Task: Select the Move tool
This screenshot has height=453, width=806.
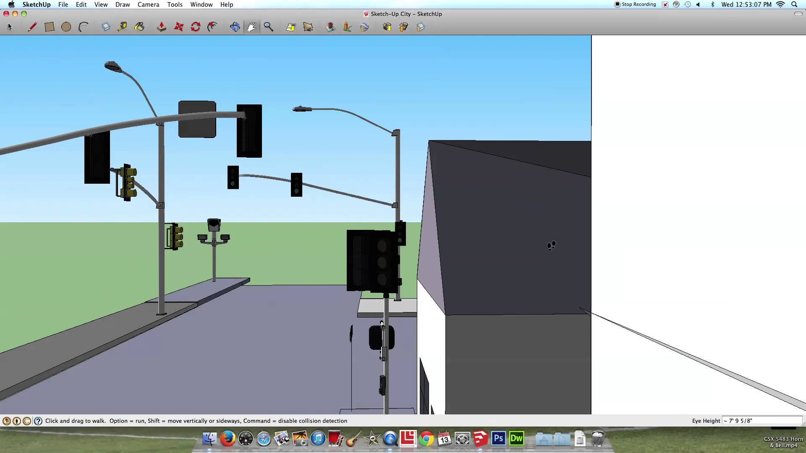Action: 178,26
